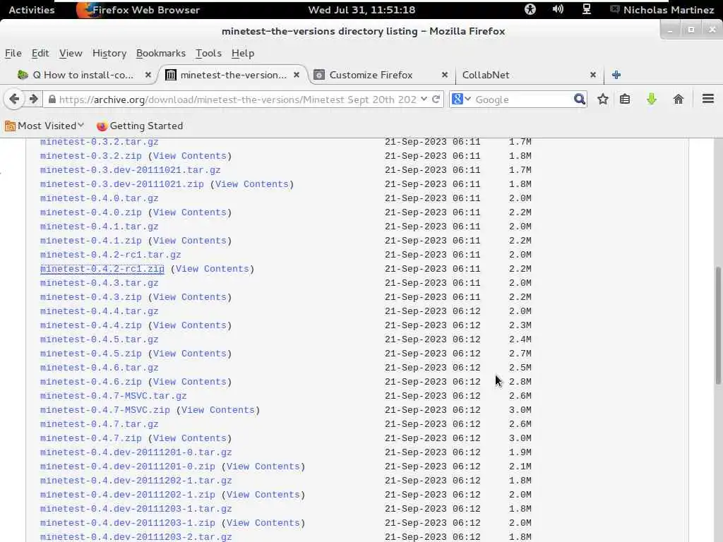
Task: Download minetest-0.4.1.tar.gz
Action: pos(99,227)
